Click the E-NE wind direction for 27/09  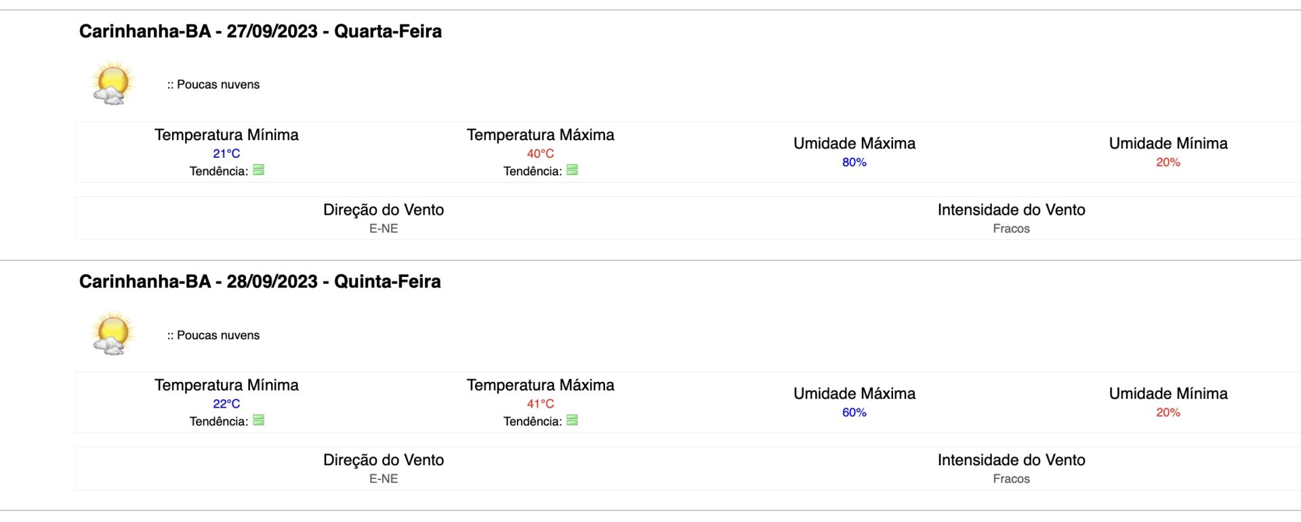point(384,229)
